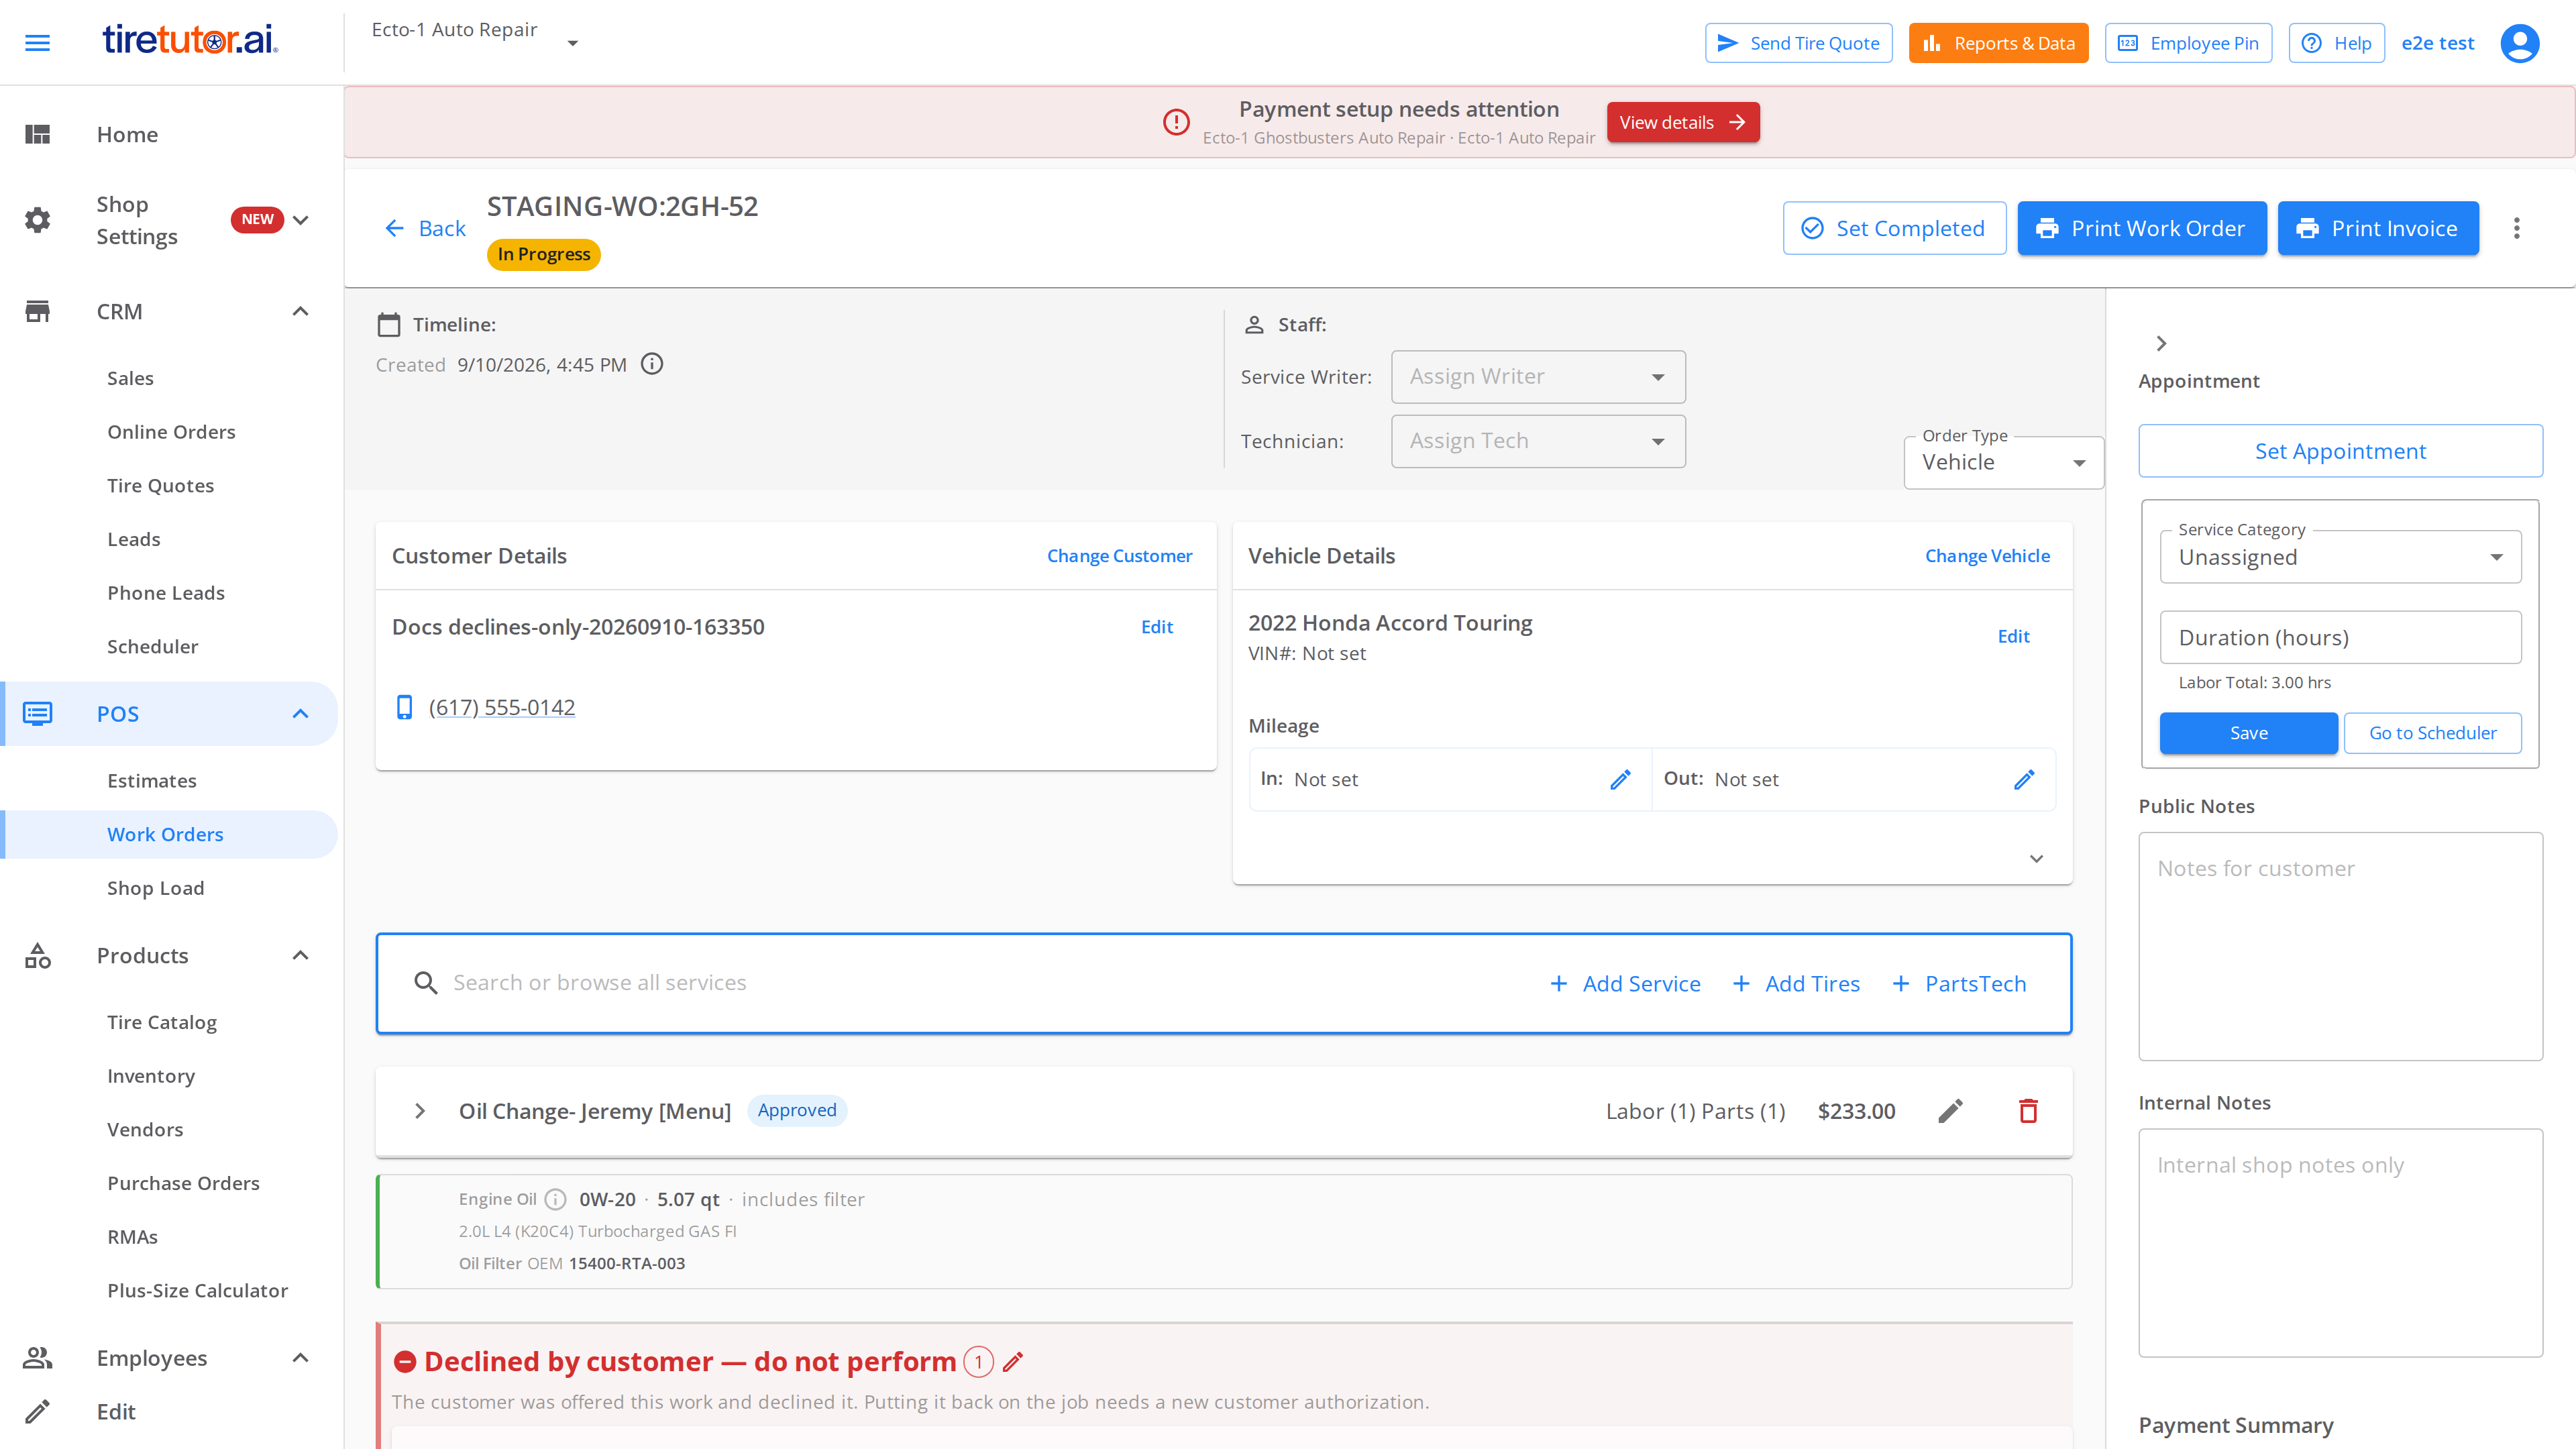
Task: Click the Timeline info icon
Action: [652, 364]
